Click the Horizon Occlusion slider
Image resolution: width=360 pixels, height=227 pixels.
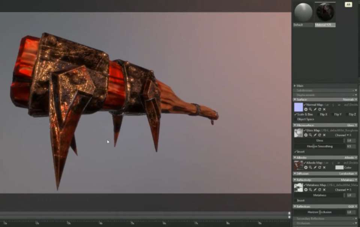tap(319, 212)
